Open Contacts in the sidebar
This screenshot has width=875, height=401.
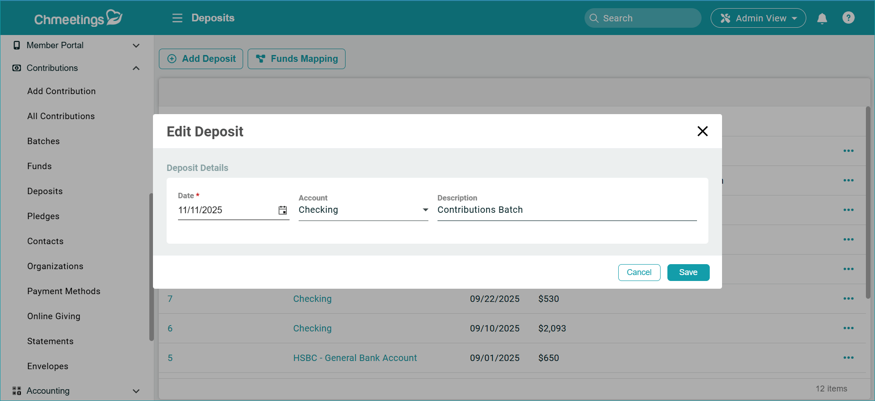pos(45,241)
